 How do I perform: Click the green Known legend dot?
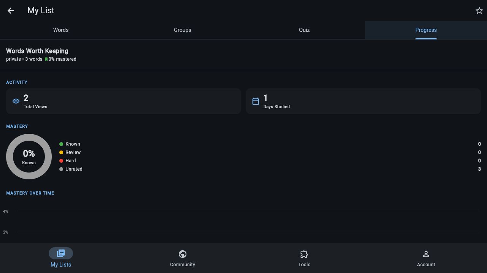click(61, 144)
